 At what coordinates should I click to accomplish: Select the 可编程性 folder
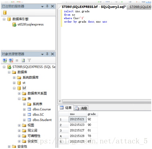(x=34, y=136)
